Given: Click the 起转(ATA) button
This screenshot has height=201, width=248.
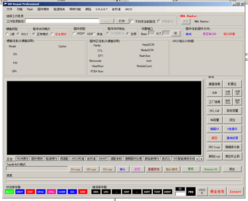Looking at the screenshot, I should [228, 102].
